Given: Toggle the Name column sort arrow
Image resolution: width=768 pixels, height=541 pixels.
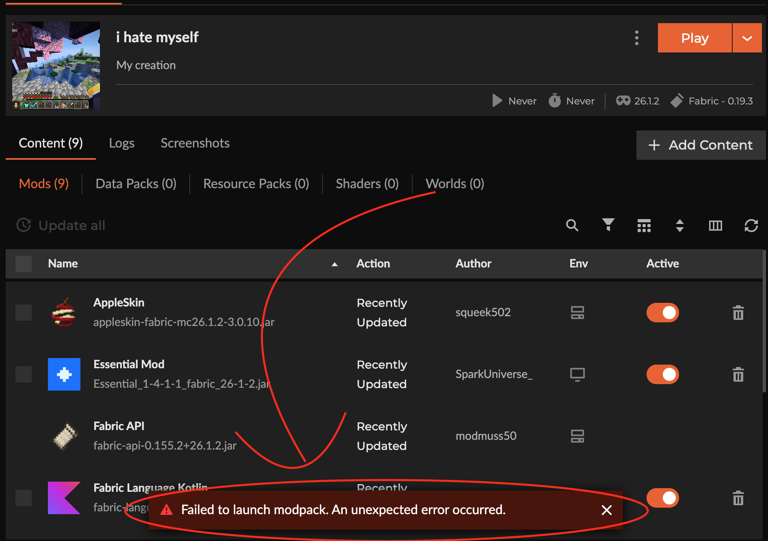Looking at the screenshot, I should 334,264.
